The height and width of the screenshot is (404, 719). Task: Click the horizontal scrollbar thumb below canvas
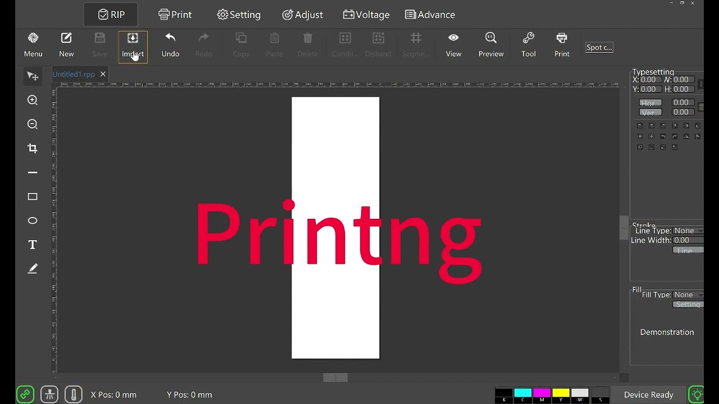coord(335,378)
